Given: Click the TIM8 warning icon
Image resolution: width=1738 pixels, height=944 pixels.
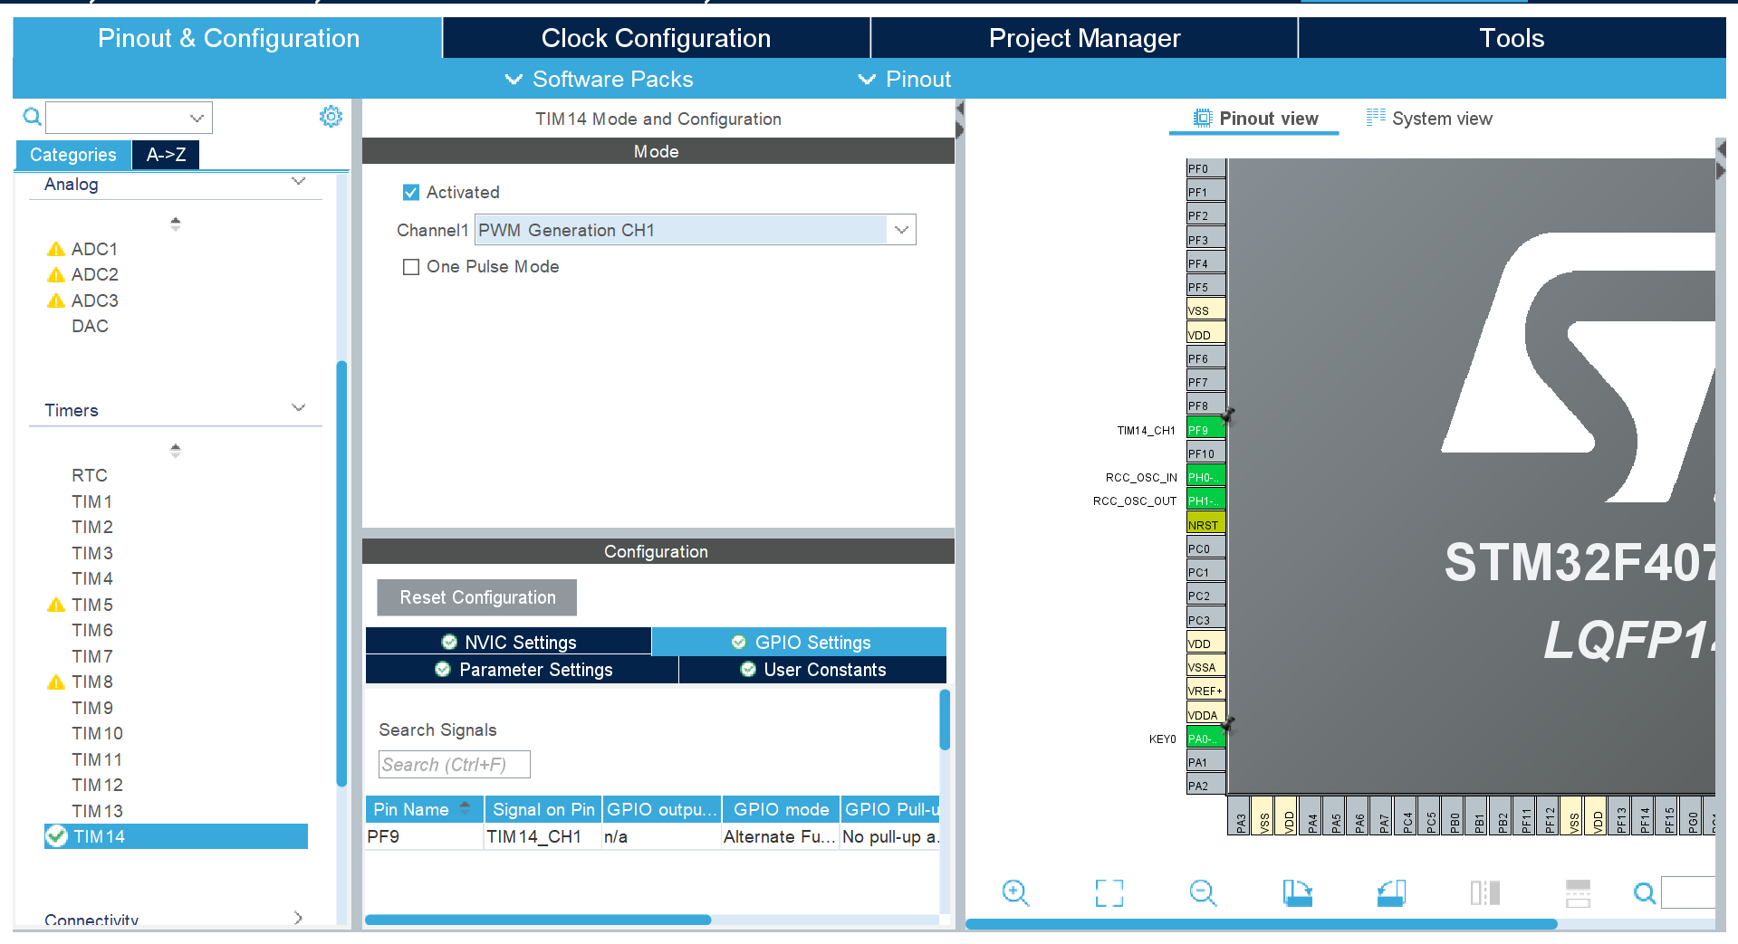Looking at the screenshot, I should (56, 682).
